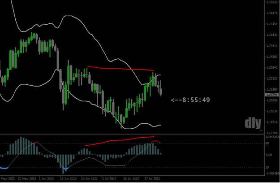Screen dimensions: 280x183
Task: Select the red trendline in the indicator window
Action: point(120,141)
